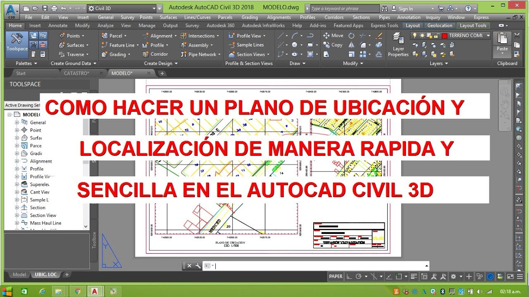Click the Cut scissors icon in Clipboard

[x=517, y=35]
